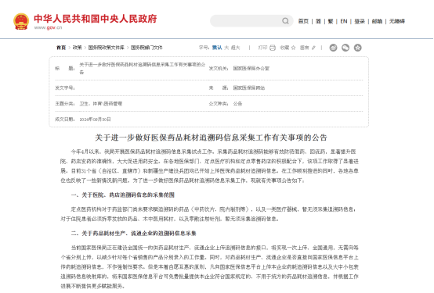Open the 邮箱 mailbox link

click(377, 21)
